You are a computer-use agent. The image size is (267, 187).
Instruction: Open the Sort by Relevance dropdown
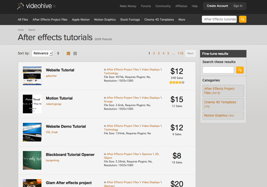pos(43,53)
